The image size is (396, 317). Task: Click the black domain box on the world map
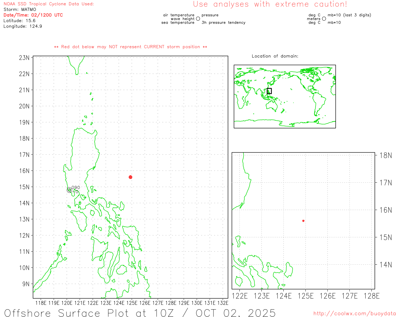[x=269, y=91]
